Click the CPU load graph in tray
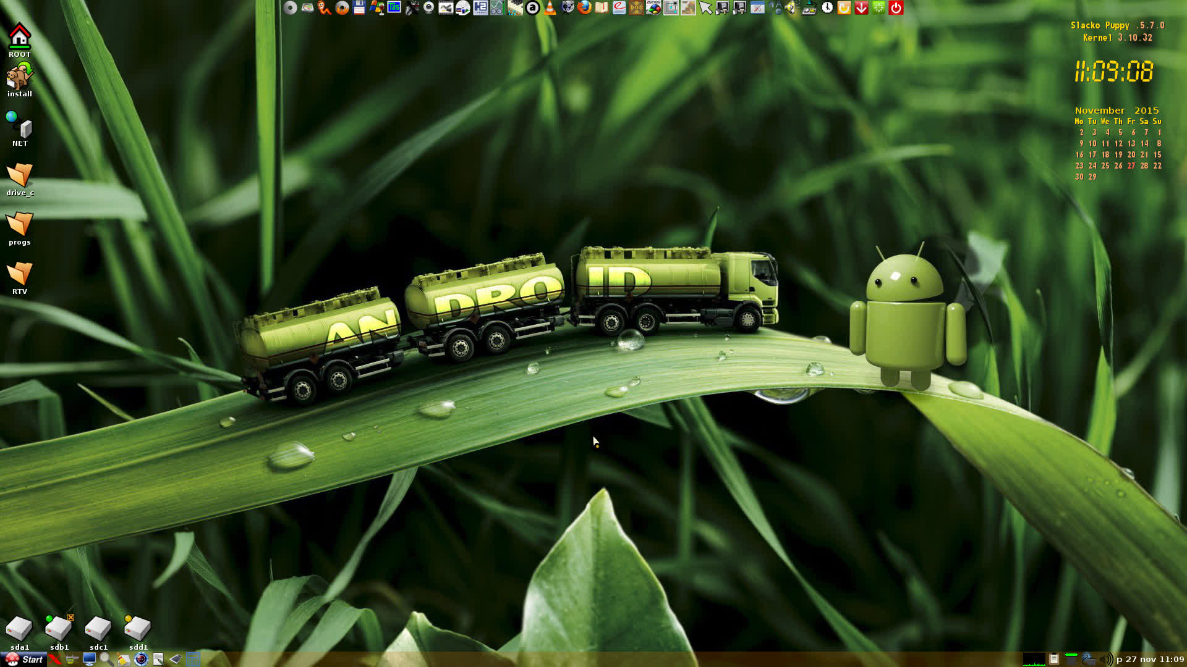The height and width of the screenshot is (667, 1187). click(x=1034, y=659)
